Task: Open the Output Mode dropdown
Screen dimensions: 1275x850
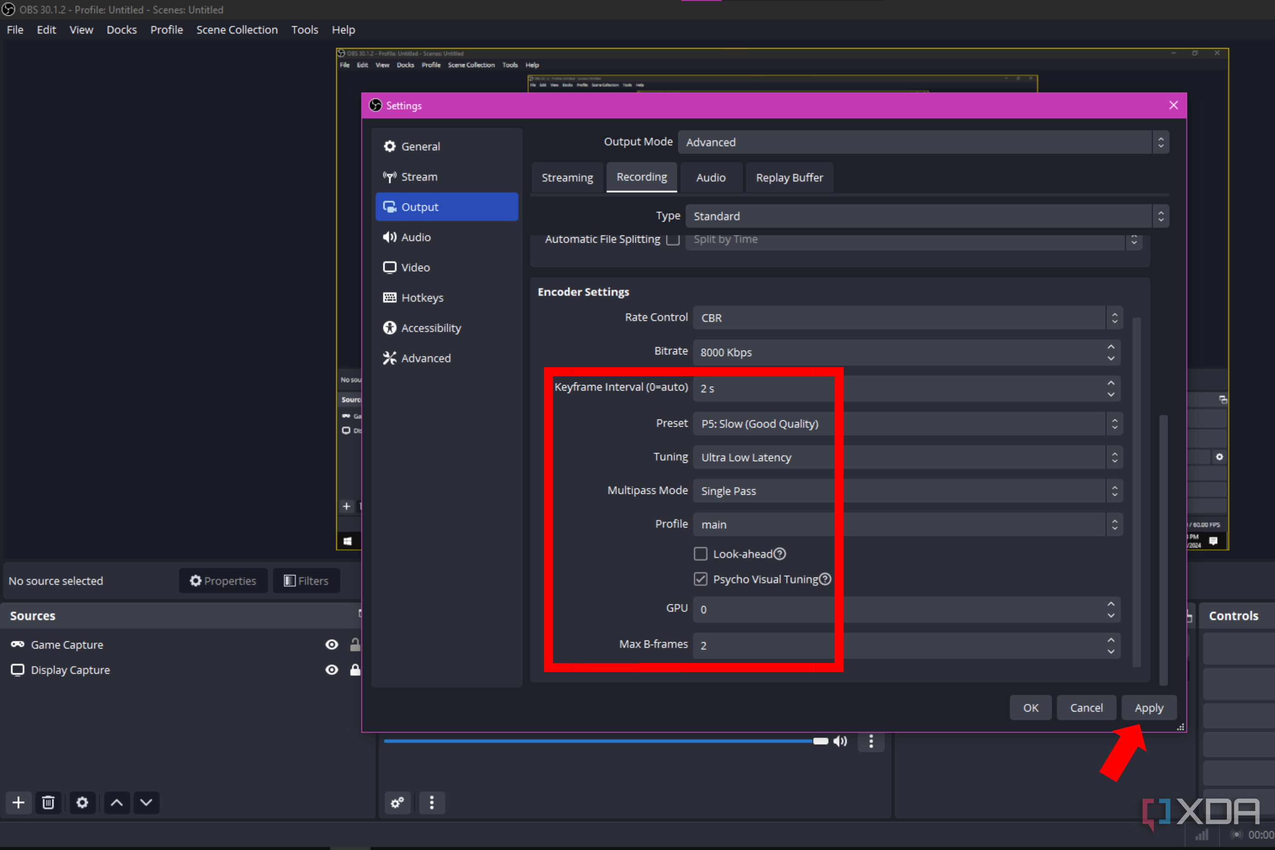Action: (921, 142)
